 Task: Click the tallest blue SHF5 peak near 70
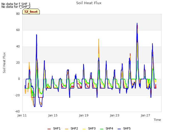coord(137,23)
